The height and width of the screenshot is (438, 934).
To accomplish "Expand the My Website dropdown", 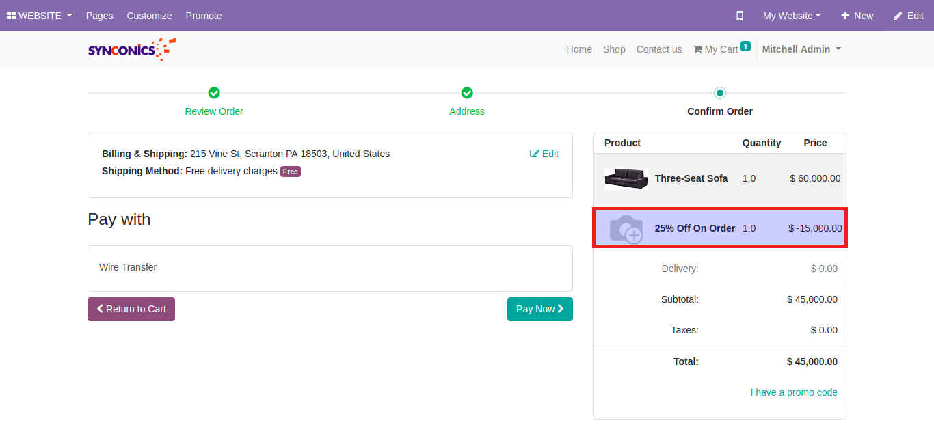I will click(x=792, y=16).
